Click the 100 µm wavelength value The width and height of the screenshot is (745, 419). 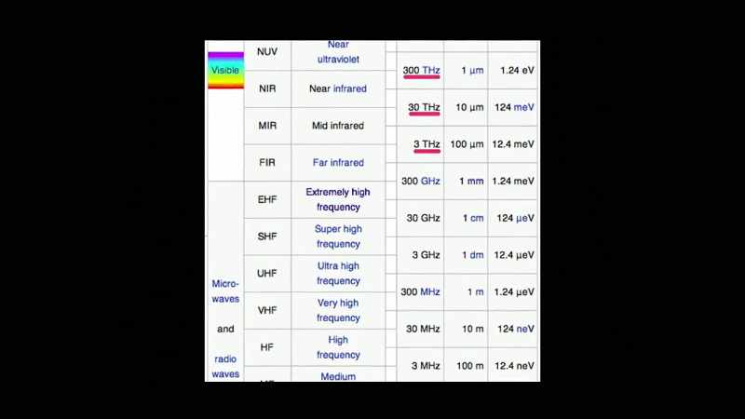(x=467, y=144)
